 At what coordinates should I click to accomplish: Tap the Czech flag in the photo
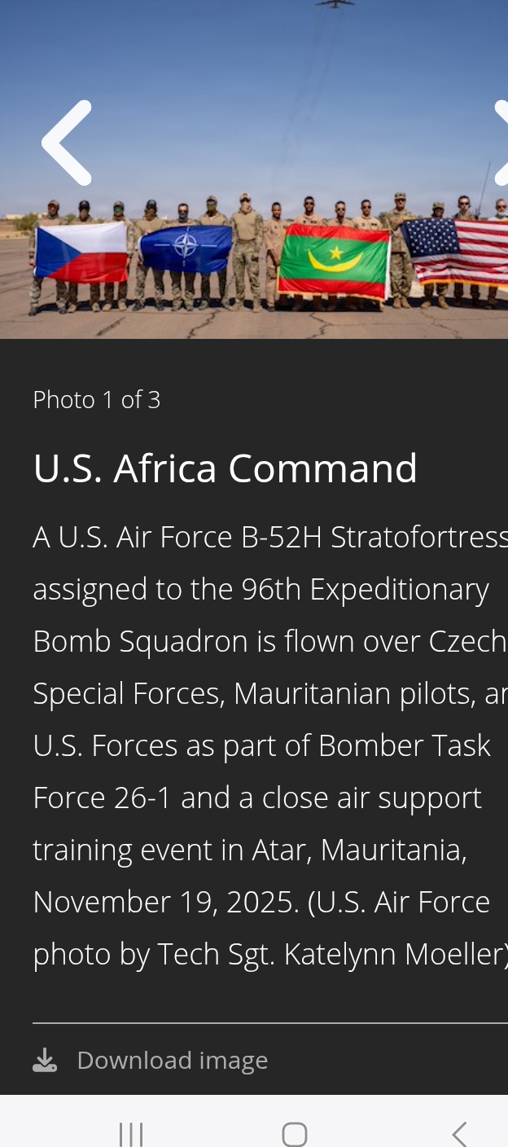(80, 251)
